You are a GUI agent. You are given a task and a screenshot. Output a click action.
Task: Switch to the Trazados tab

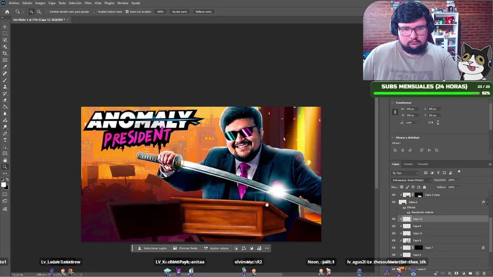423,164
